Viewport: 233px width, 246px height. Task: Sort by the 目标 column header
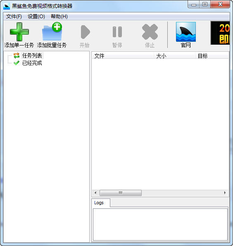pyautogui.click(x=212, y=56)
